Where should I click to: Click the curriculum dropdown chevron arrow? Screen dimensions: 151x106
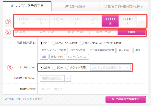127,67
